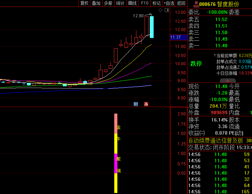Click the latest cyan candlestick

pos(152,27)
